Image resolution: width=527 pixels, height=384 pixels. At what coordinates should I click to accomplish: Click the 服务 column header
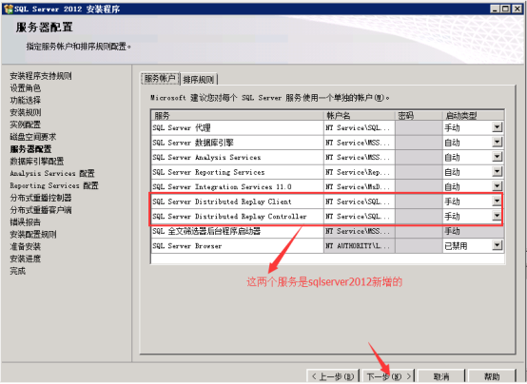[x=237, y=116]
